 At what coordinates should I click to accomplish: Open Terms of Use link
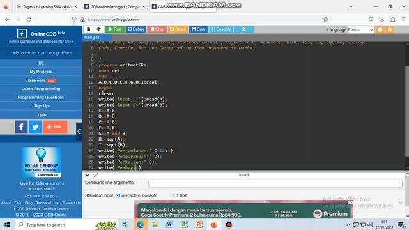47,203
